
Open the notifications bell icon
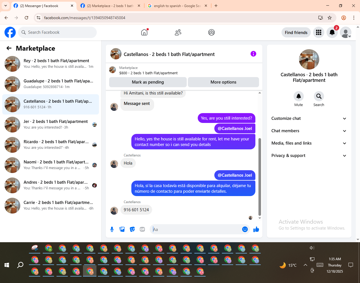coord(332,32)
